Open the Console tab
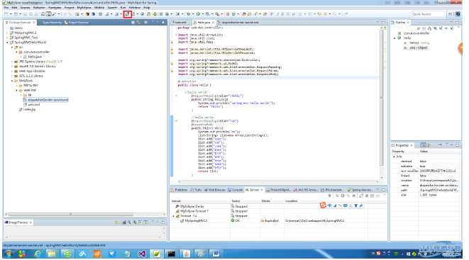The image size is (469, 260). coord(235,190)
